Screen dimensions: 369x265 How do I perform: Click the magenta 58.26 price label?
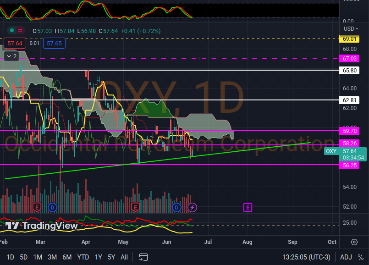349,143
